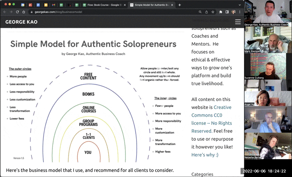Screen dimensions: 292x177
Task: Click "The outer circles" heading
Action: tap(20, 69)
